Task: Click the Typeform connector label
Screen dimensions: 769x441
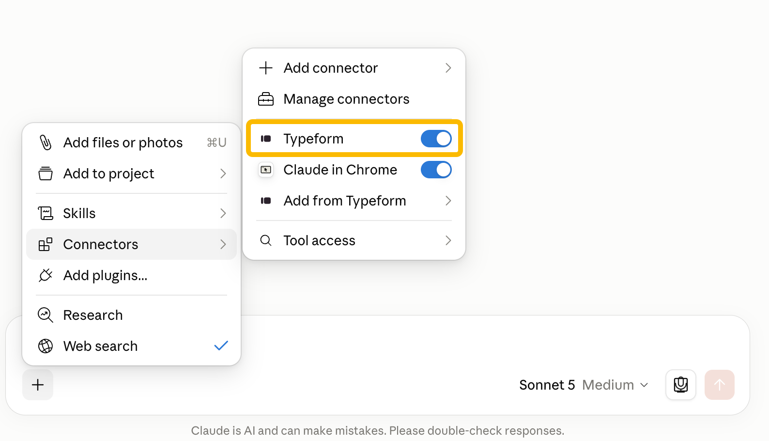Action: (x=313, y=139)
